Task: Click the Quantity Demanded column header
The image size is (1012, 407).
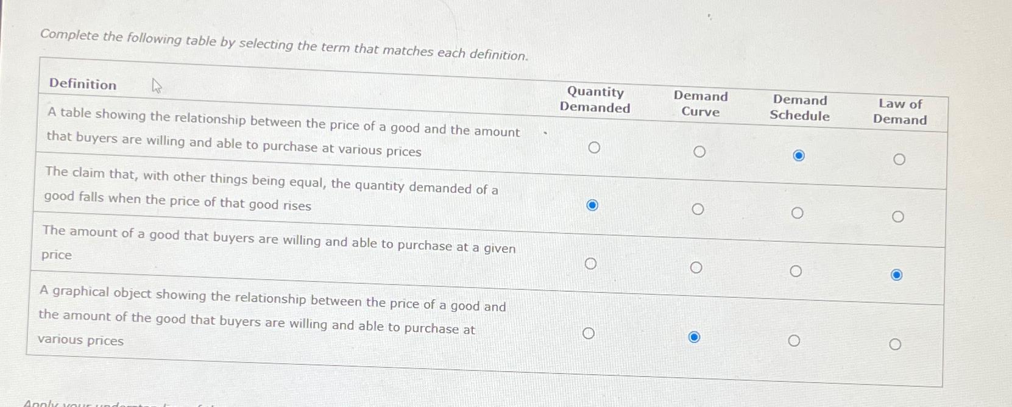Action: 596,101
